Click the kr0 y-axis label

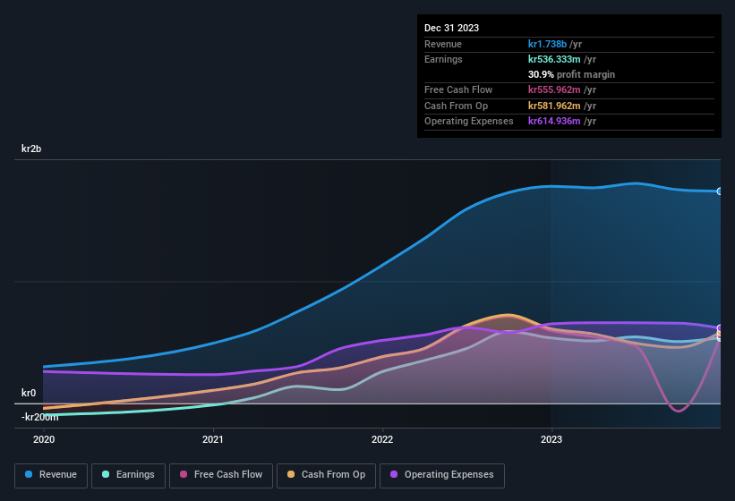pyautogui.click(x=29, y=393)
